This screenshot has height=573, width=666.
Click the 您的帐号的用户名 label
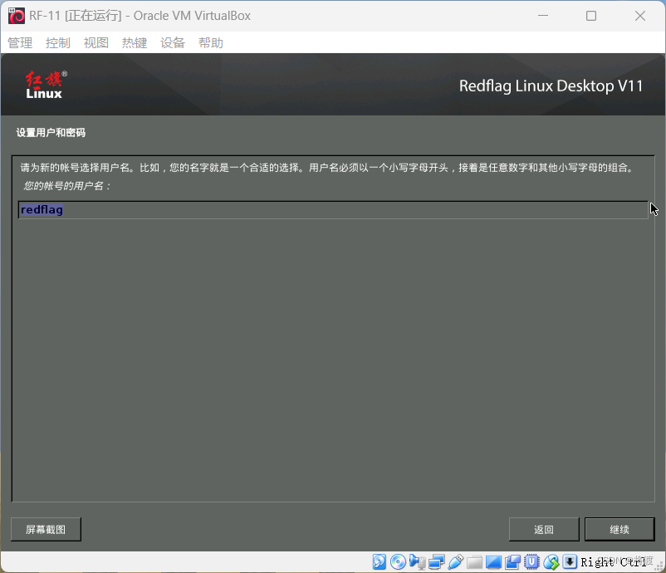click(x=67, y=186)
